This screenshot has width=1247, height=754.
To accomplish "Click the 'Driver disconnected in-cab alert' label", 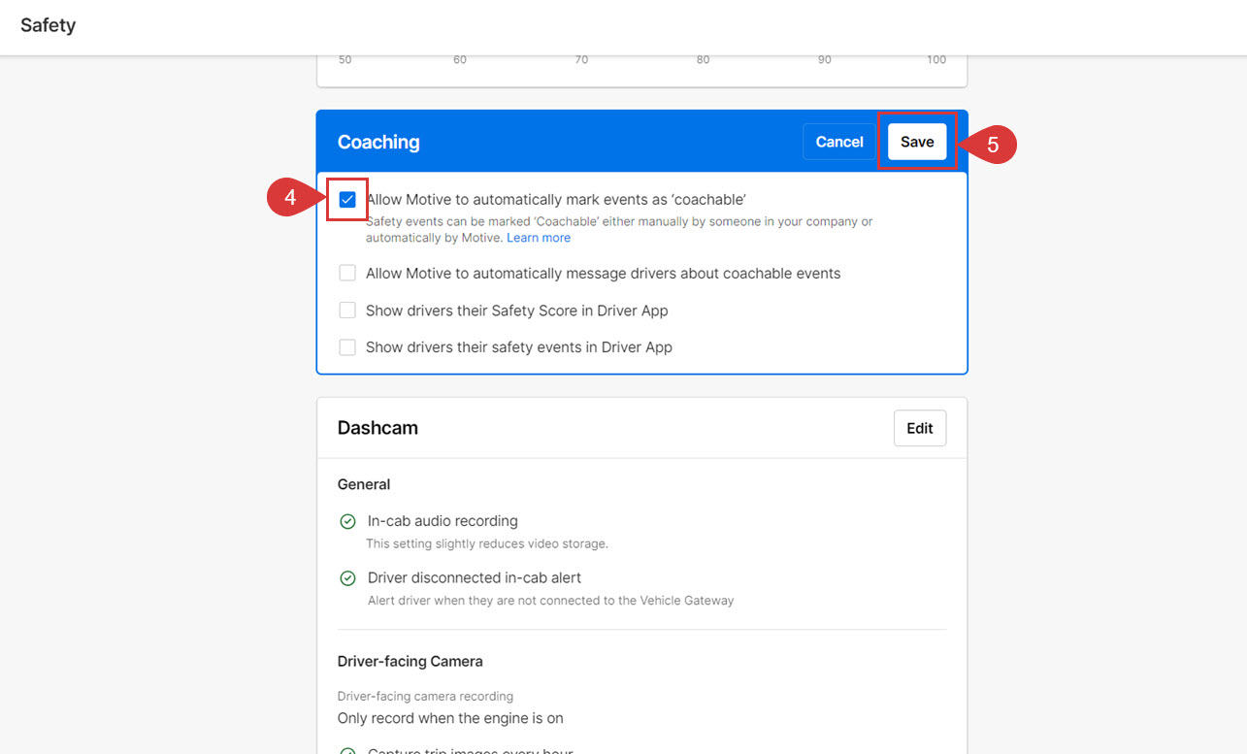I will point(475,577).
